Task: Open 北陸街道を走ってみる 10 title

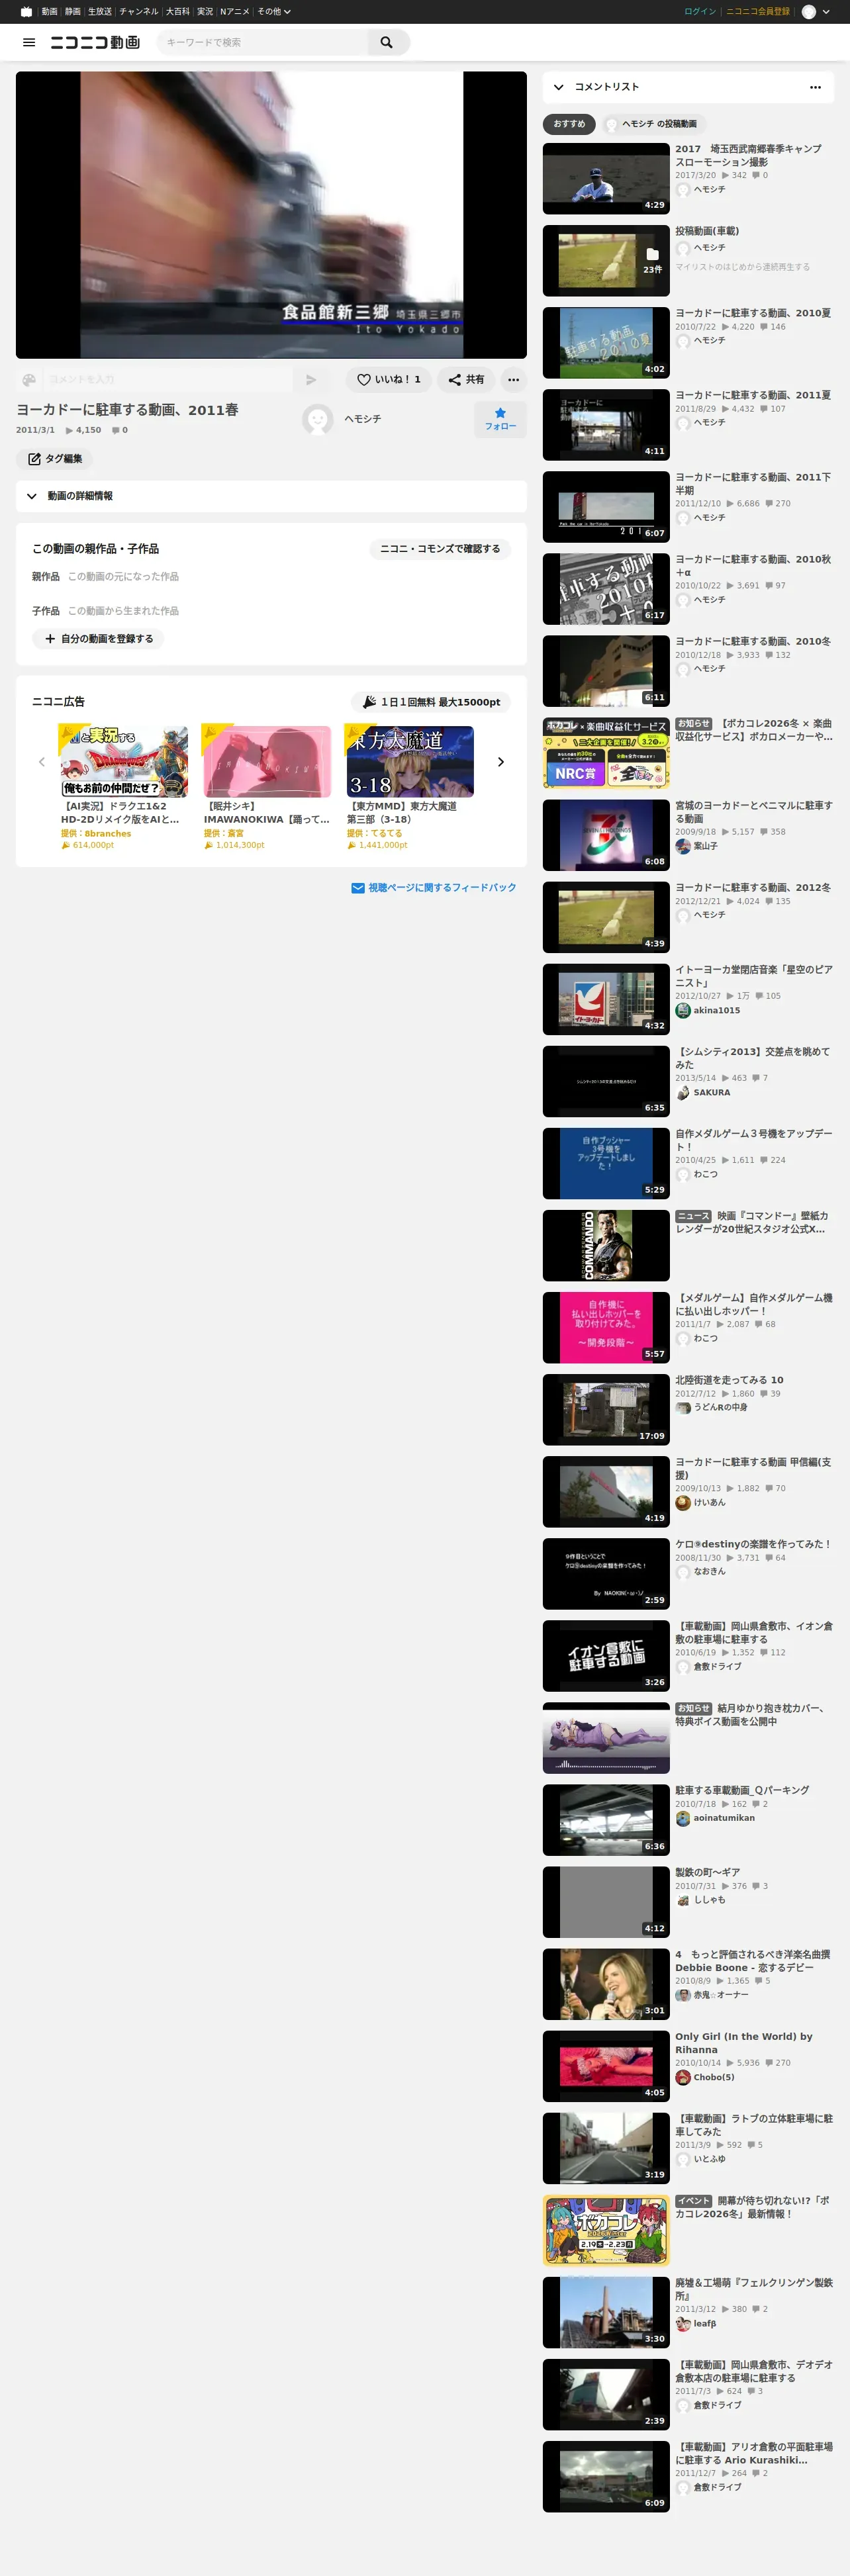Action: [729, 1380]
